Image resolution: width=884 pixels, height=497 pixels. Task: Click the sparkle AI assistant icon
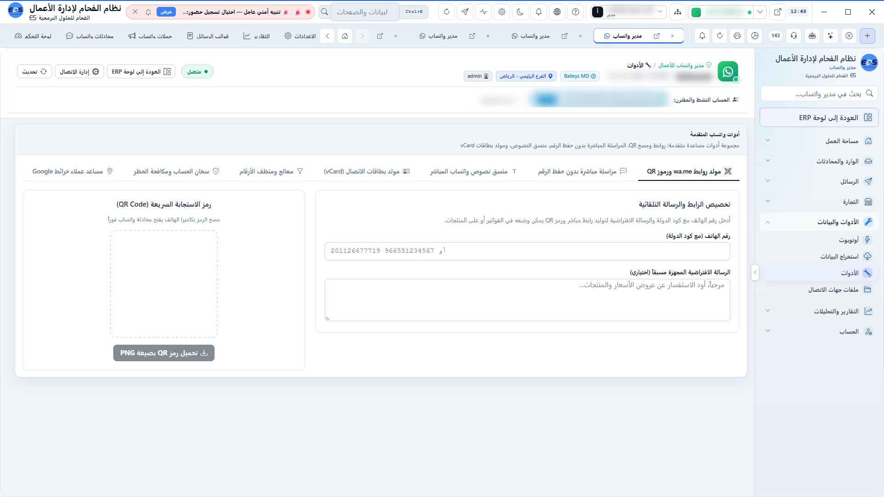(x=830, y=36)
